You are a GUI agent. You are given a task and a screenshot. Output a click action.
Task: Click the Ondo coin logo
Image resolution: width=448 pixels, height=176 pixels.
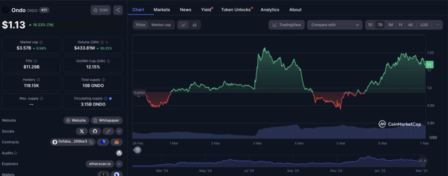(x=5, y=10)
